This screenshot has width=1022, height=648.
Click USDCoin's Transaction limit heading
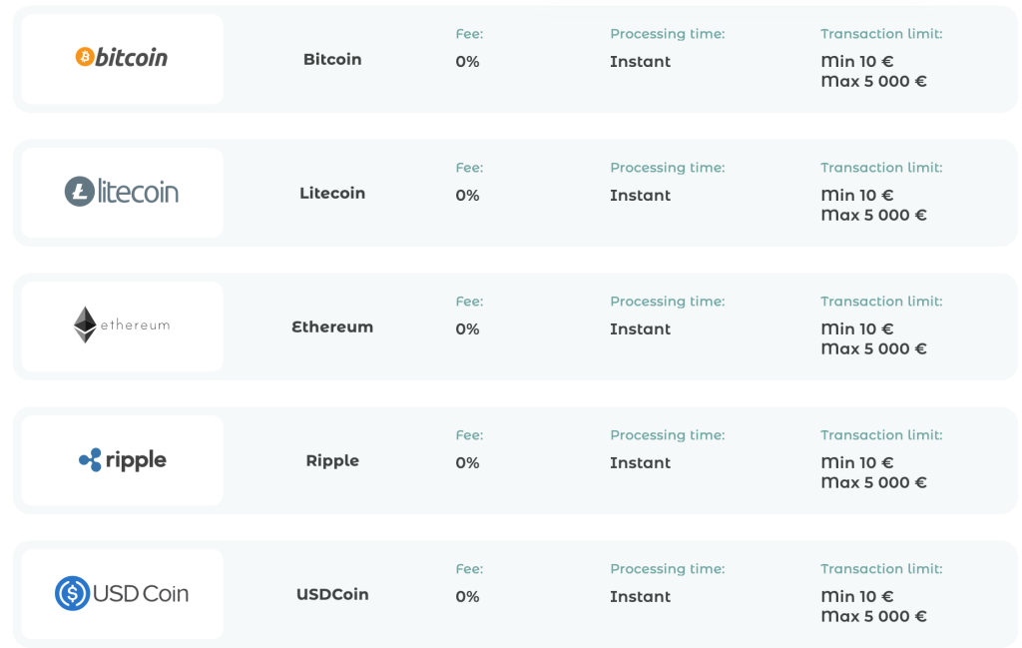pos(881,568)
